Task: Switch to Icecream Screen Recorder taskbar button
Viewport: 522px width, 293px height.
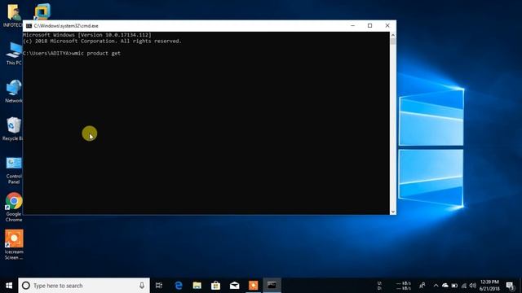Action: [x=253, y=286]
